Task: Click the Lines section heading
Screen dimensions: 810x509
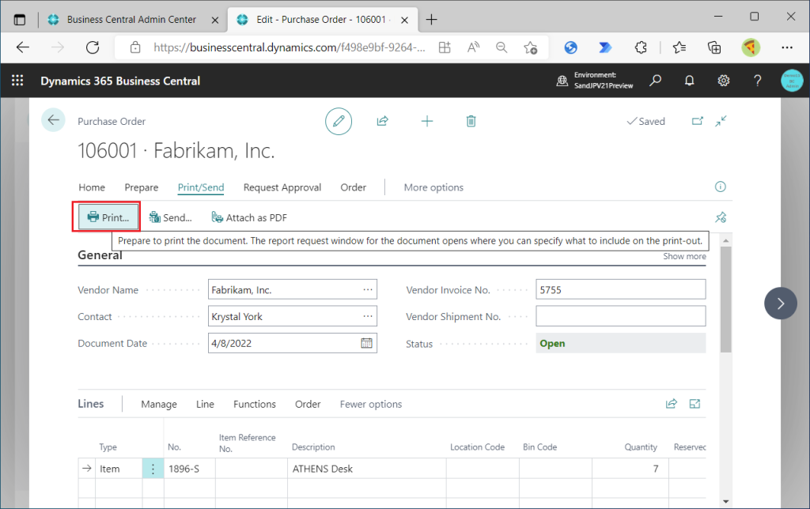Action: [x=91, y=404]
